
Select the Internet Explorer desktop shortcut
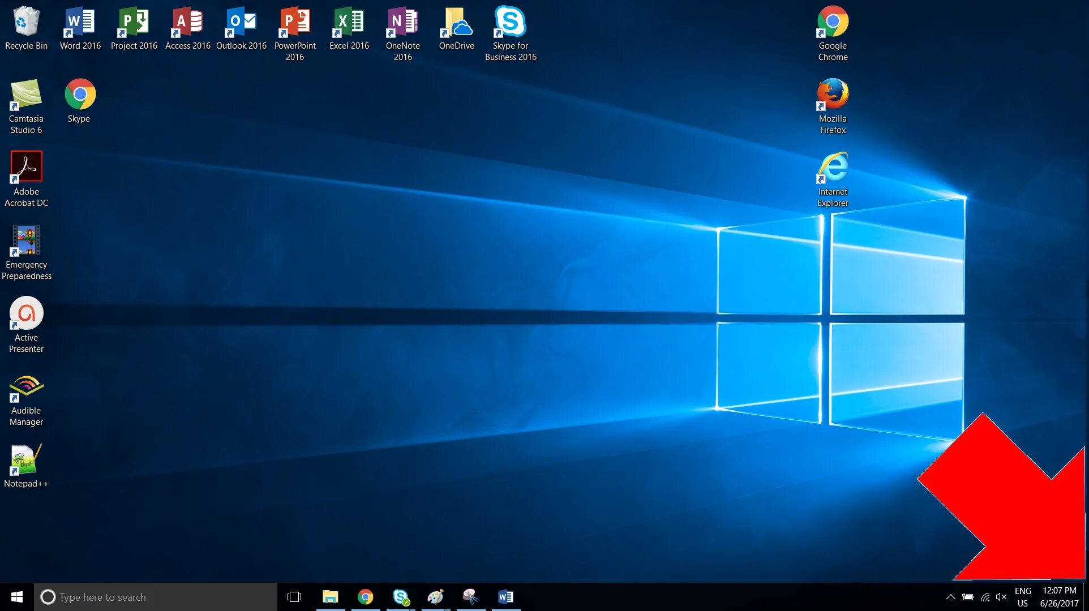tap(833, 179)
